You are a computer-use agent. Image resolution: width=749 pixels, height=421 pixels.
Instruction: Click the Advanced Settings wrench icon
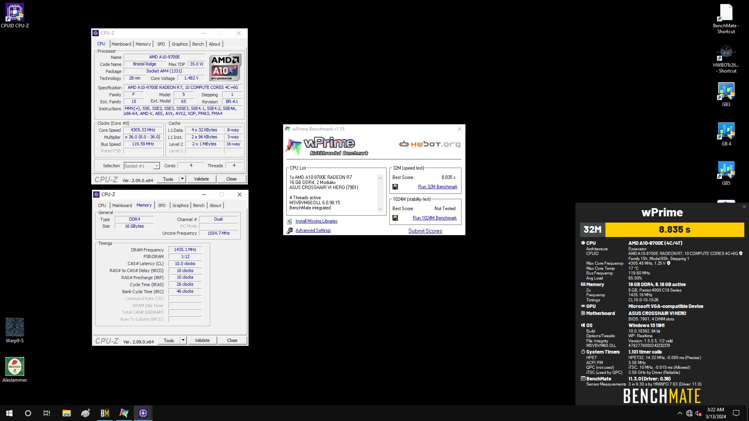point(289,230)
